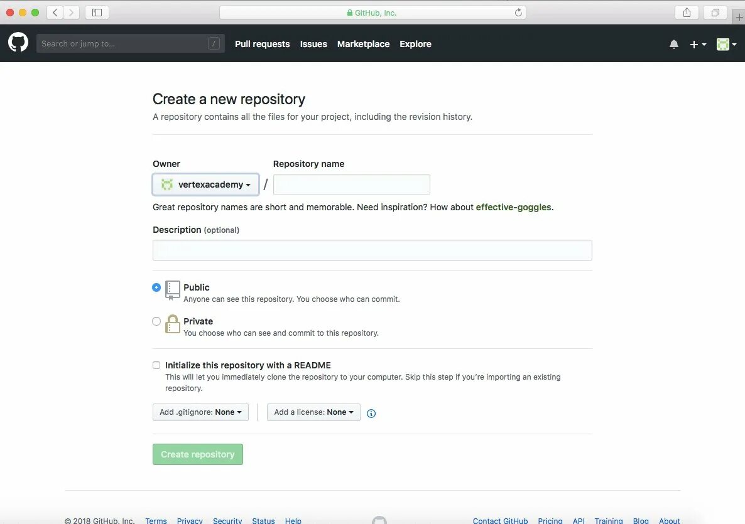Screen dimensions: 745x524
Task: Open the notifications bell
Action: pos(674,44)
